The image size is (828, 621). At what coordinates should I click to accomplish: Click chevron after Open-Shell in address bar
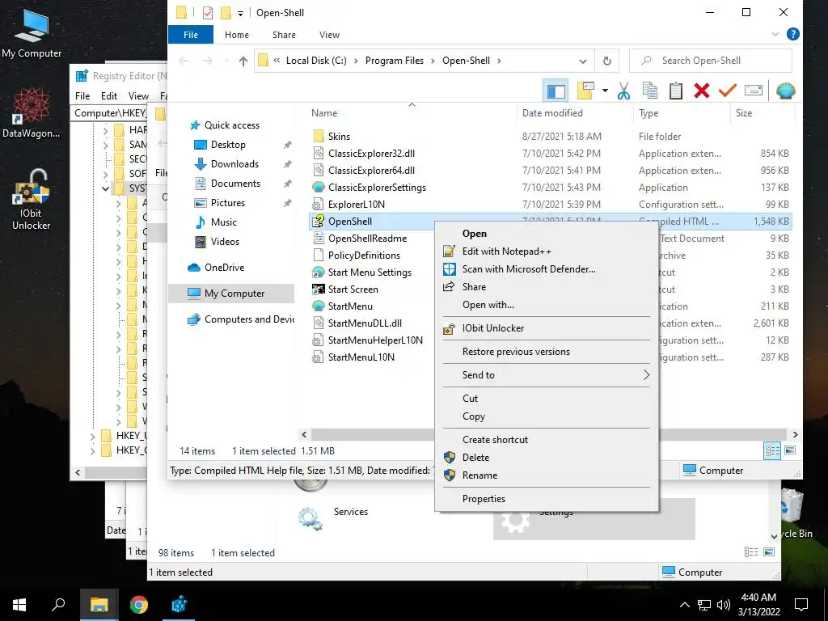(499, 61)
